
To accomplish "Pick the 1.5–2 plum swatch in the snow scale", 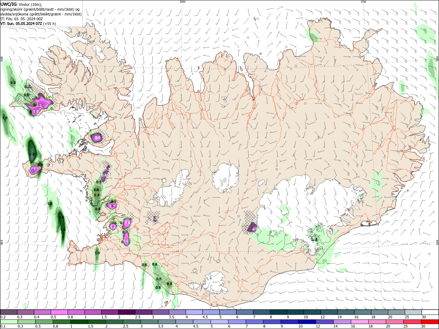I will click(x=110, y=312).
